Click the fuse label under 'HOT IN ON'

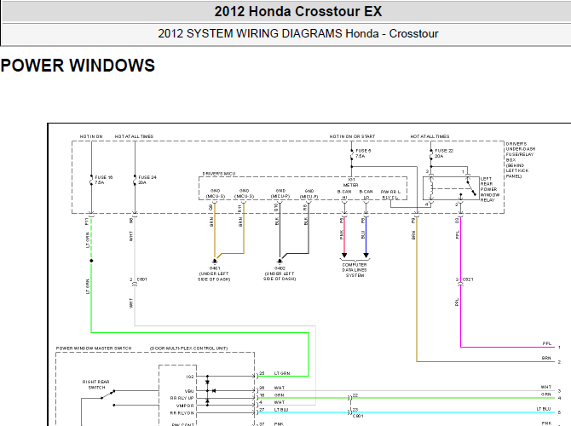coord(104,180)
